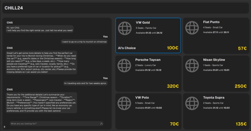Click the 70€ price on VW Polo

pos(174,124)
